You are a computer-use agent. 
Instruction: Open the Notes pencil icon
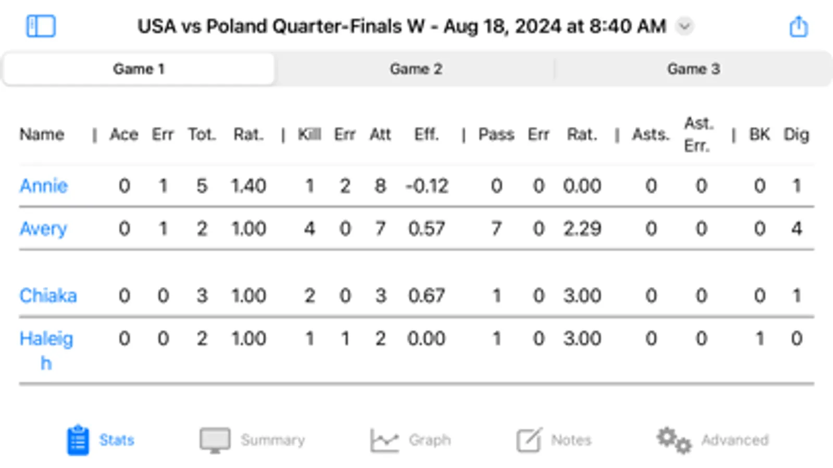click(x=529, y=440)
